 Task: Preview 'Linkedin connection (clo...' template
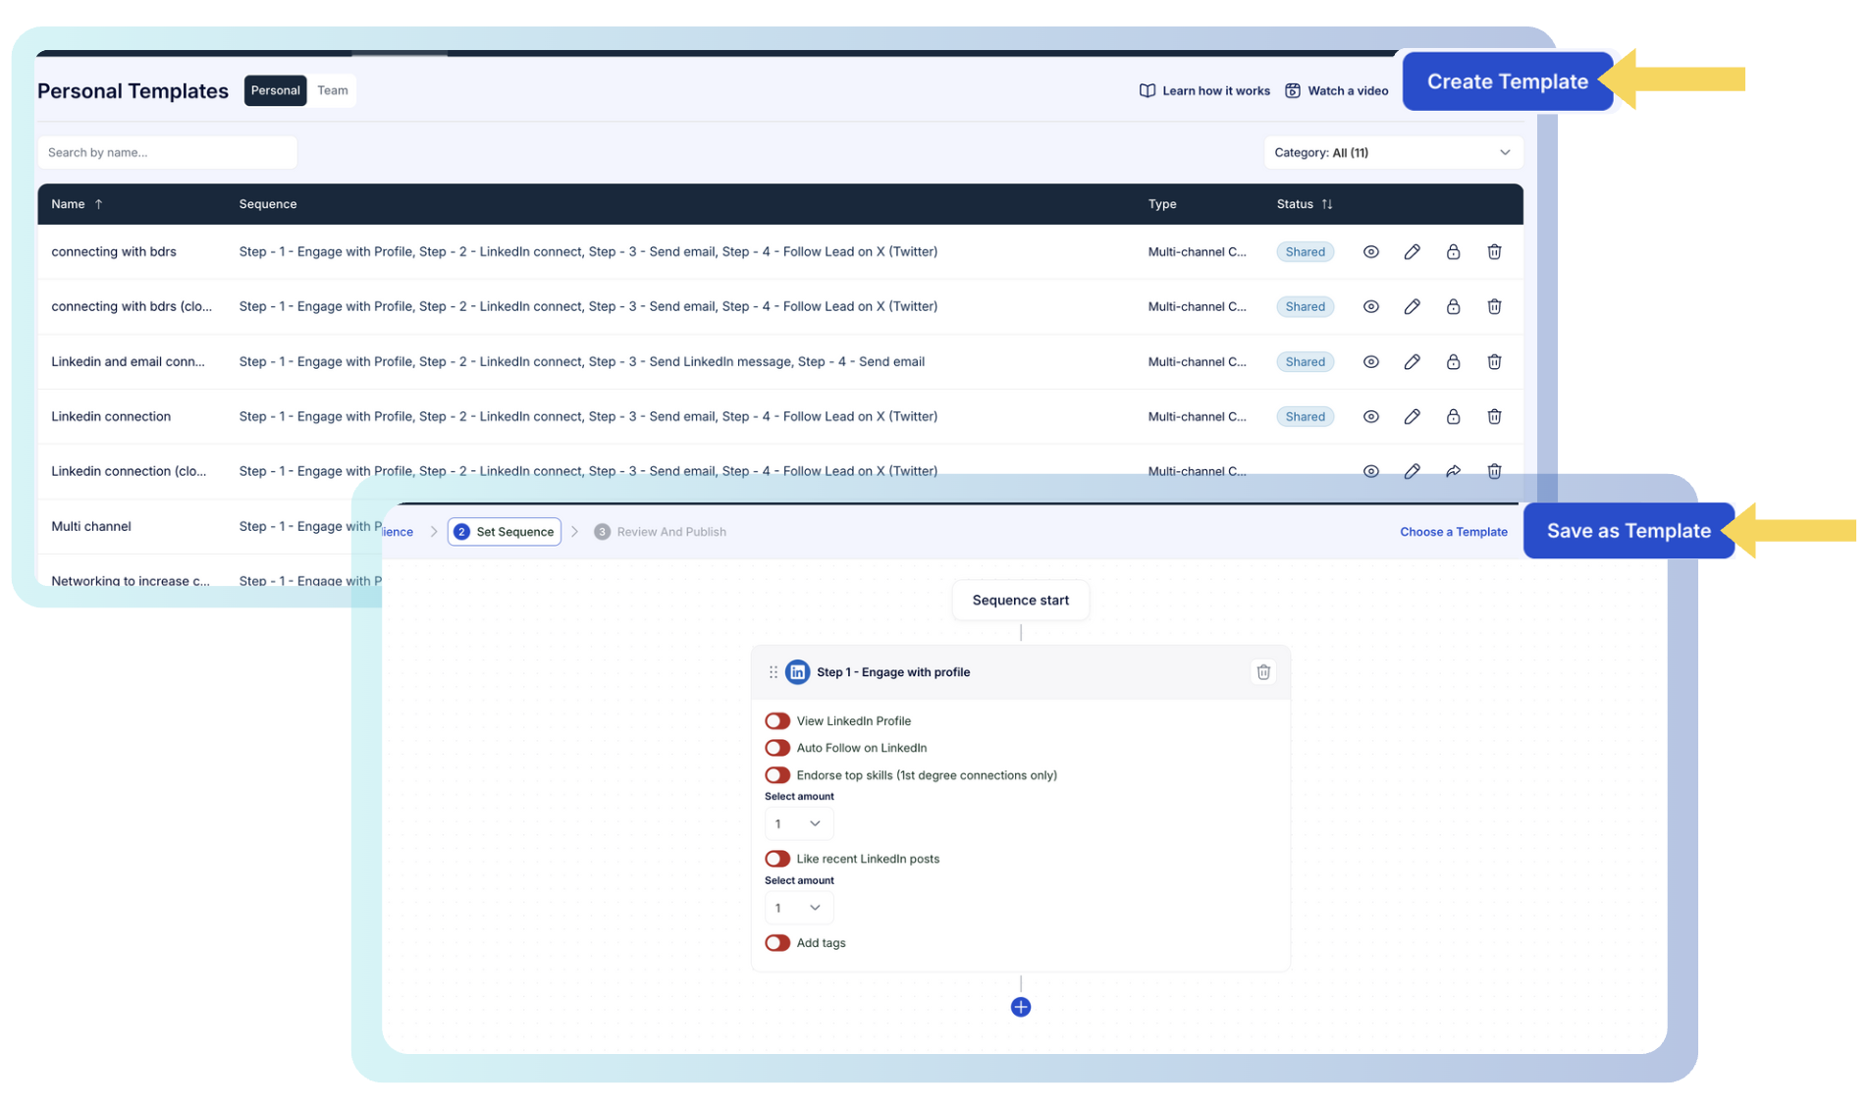pyautogui.click(x=1370, y=472)
